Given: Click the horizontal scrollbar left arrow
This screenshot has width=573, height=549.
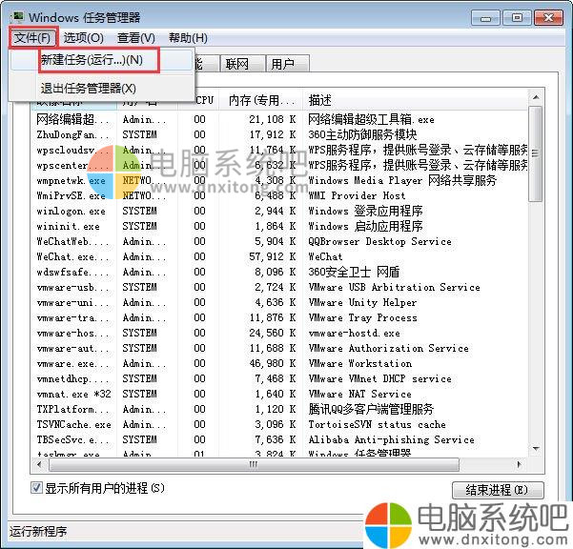Looking at the screenshot, I should tap(39, 464).
